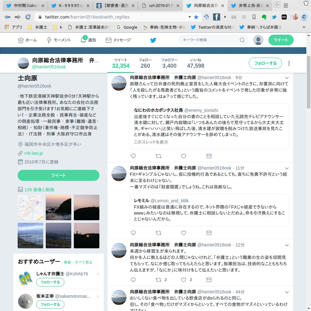The width and height of the screenshot is (311, 311).
Task: Retweet the 11分 tweet about FX
Action: point(158,233)
